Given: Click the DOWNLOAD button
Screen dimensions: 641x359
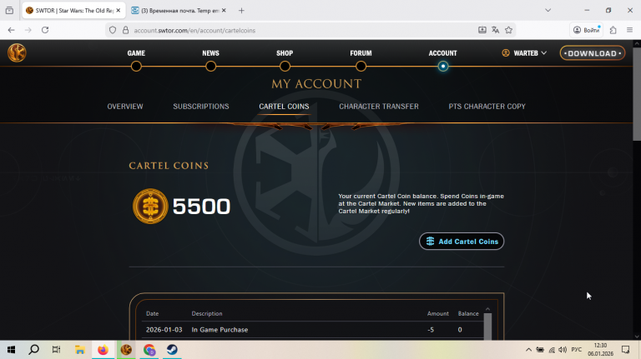Looking at the screenshot, I should pos(593,53).
